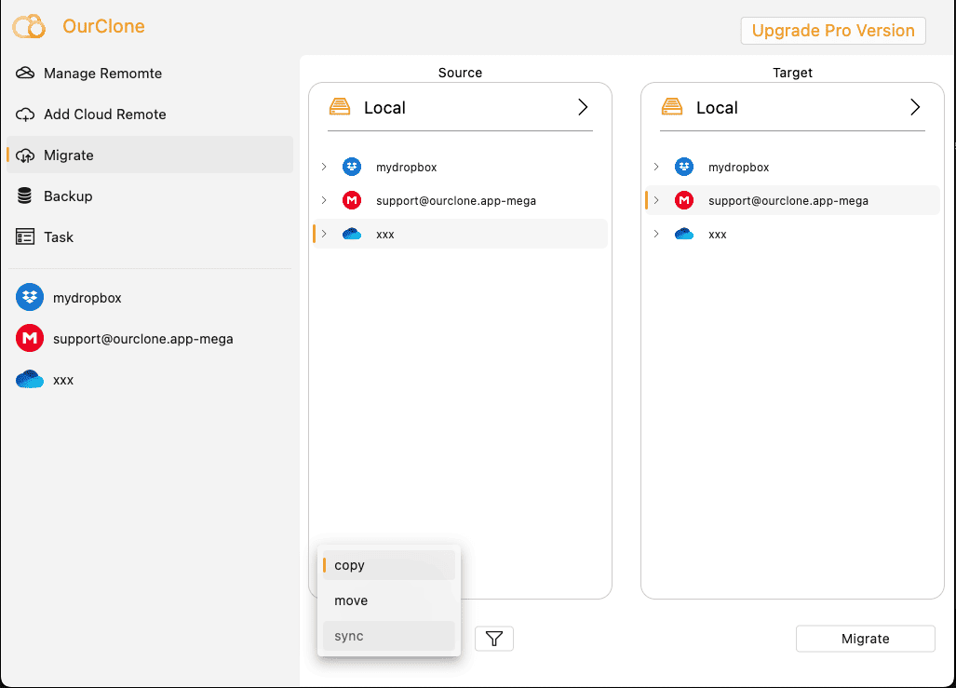Click the Source Local drive icon
Image resolution: width=956 pixels, height=688 pixels.
coord(340,107)
